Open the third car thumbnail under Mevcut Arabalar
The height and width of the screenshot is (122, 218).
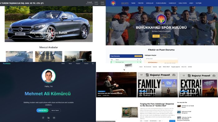78,56
